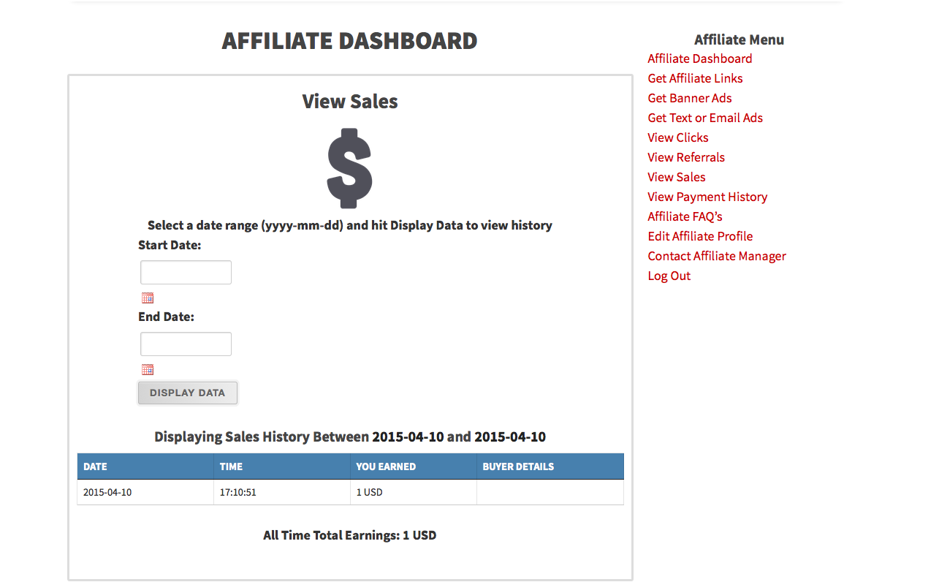Open Affiliate FAQ's link
Image resolution: width=939 pixels, height=582 pixels.
click(685, 216)
